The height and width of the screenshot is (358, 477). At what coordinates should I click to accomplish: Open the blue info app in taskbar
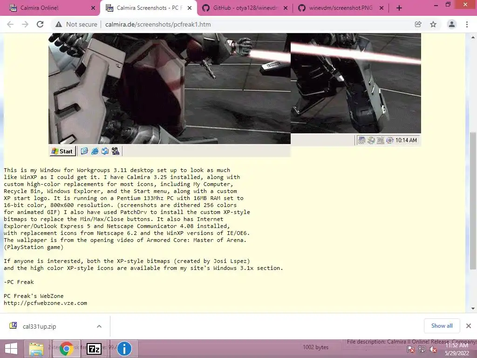point(124,349)
